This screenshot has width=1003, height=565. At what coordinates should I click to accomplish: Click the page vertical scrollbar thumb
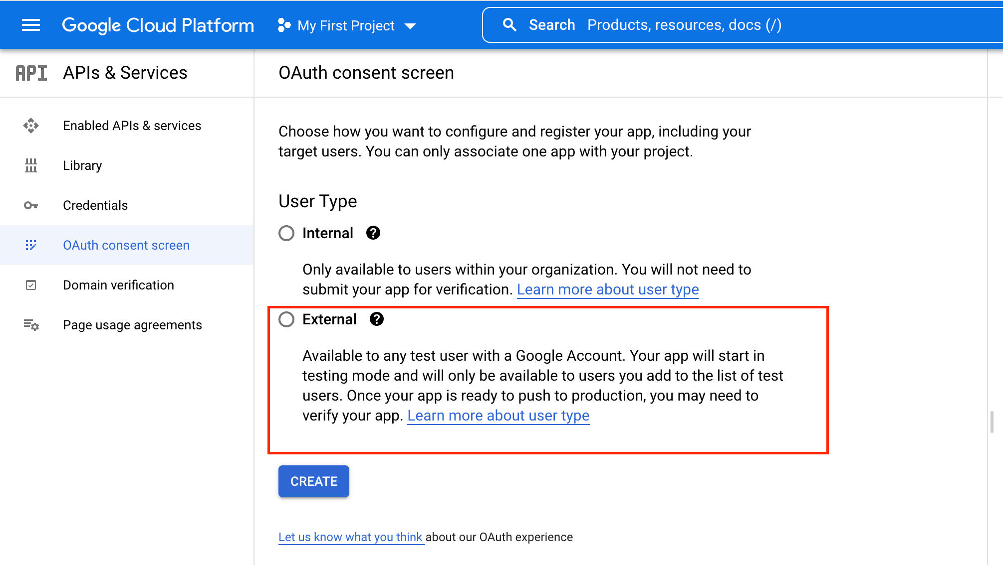[992, 422]
